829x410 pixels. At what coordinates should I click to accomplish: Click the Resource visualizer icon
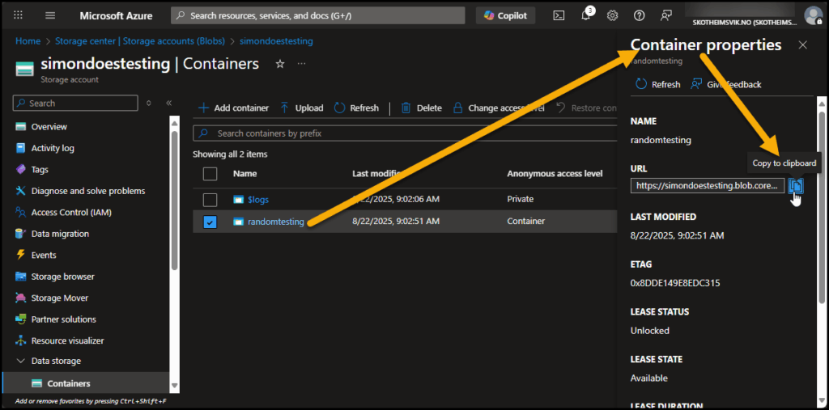pyautogui.click(x=21, y=340)
